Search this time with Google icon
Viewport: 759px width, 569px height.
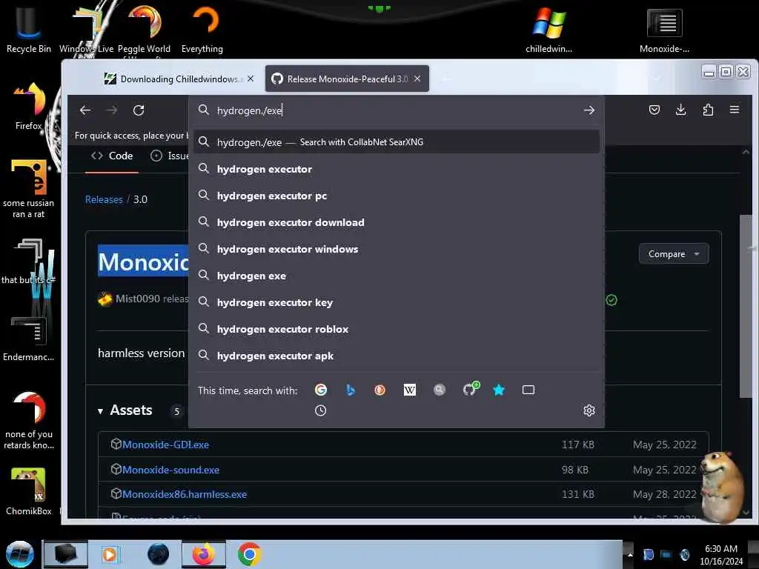tap(321, 390)
